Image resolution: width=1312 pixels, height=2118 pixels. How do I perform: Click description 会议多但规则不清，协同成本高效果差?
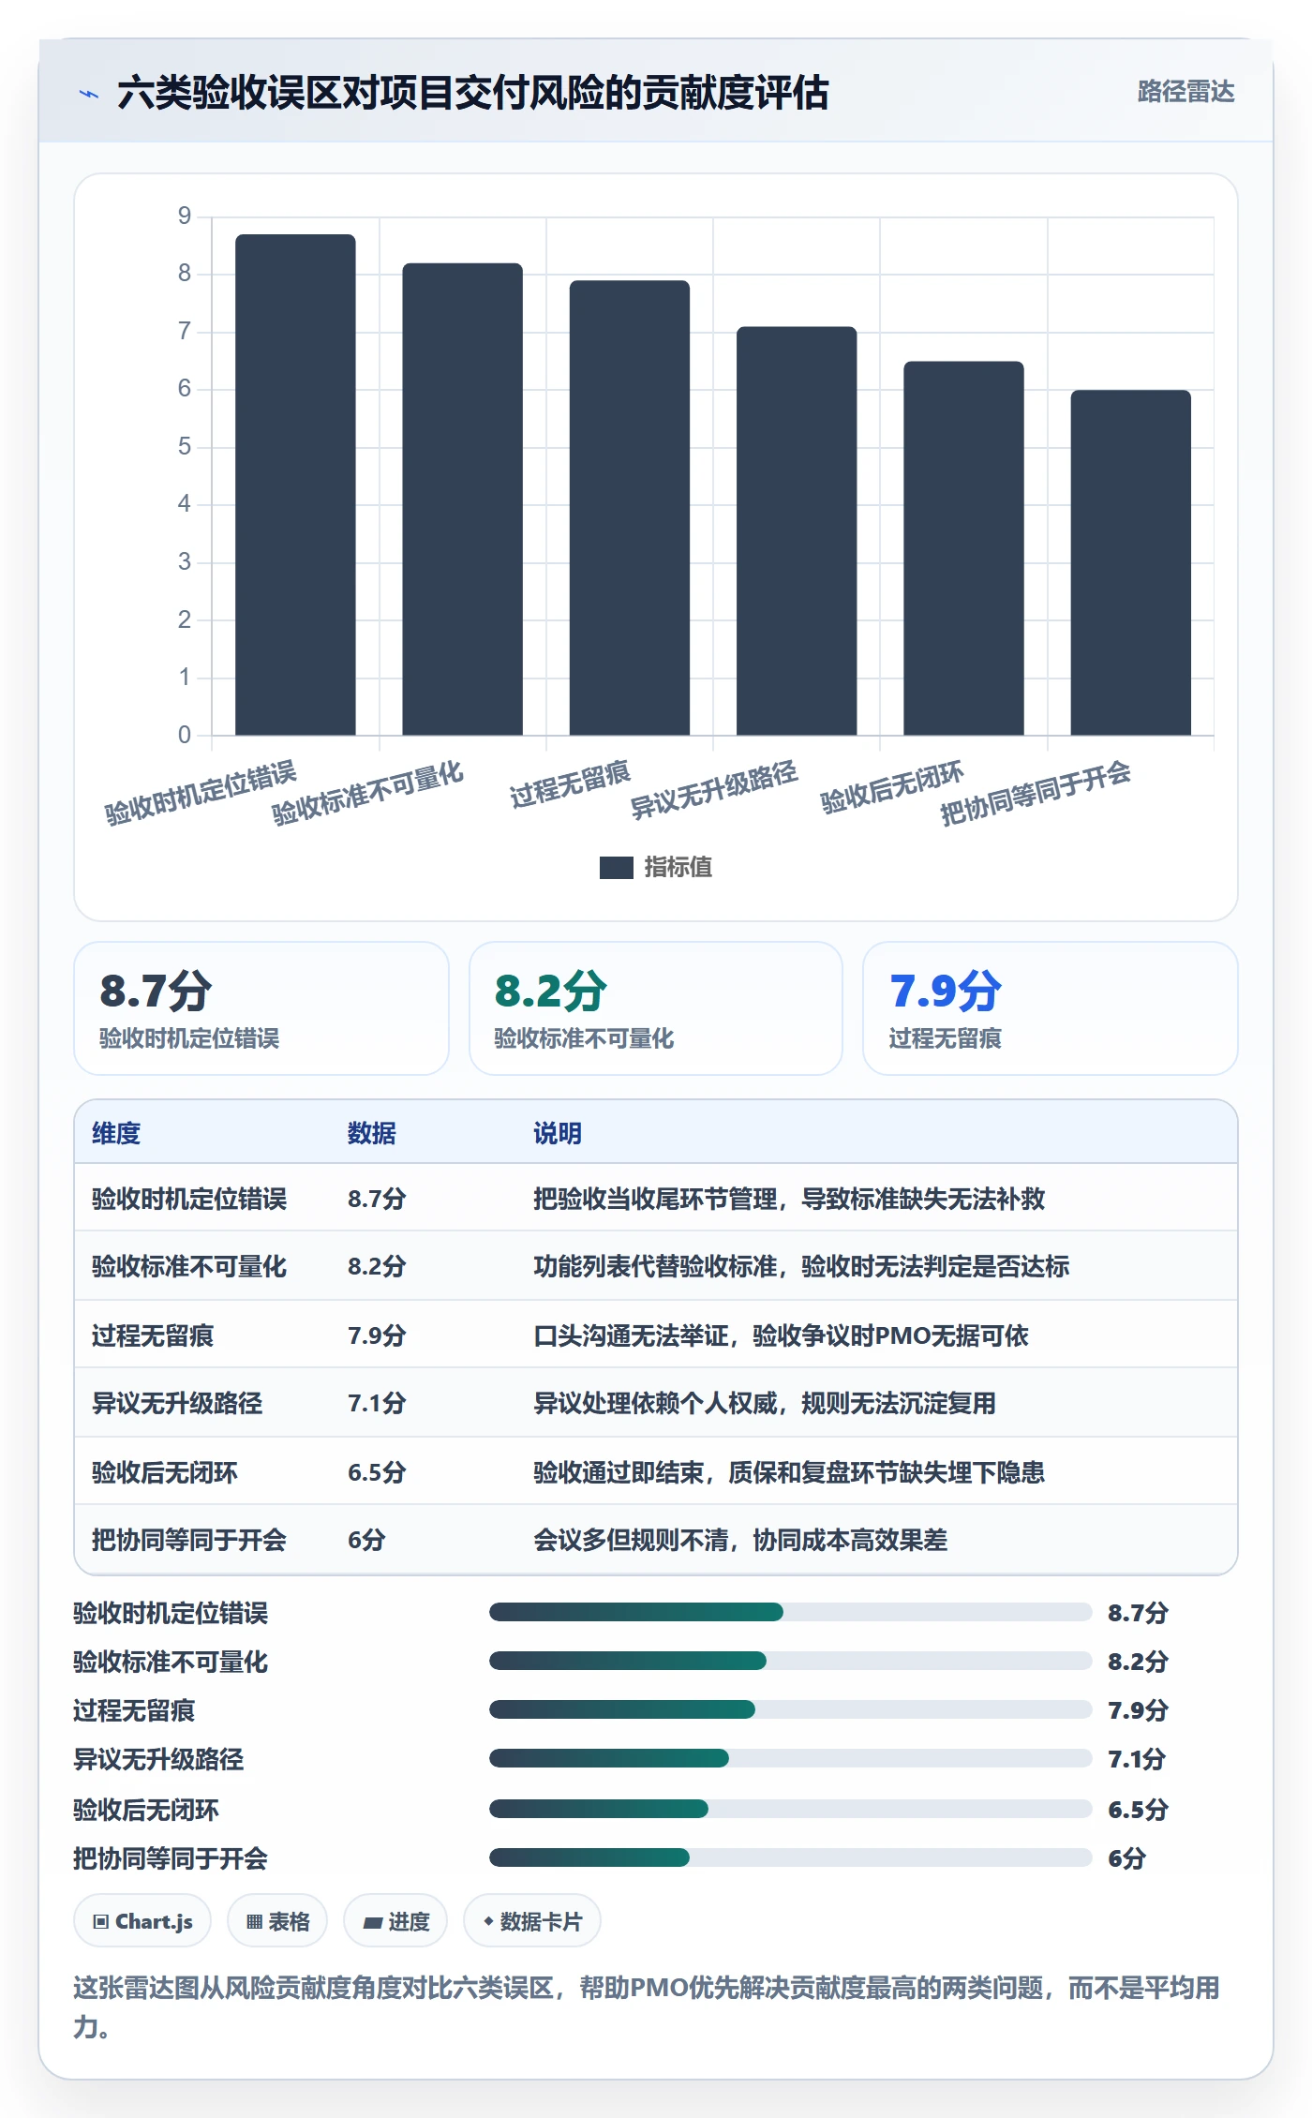740,1540
